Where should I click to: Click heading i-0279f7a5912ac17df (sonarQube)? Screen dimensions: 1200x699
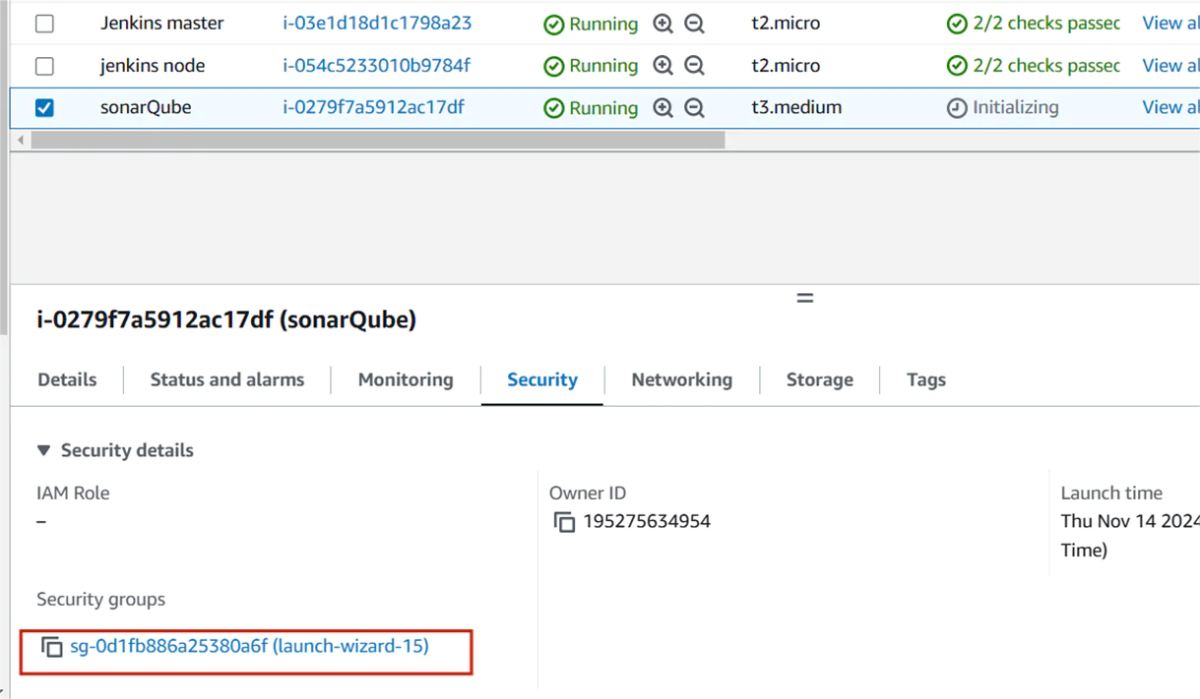tap(226, 320)
